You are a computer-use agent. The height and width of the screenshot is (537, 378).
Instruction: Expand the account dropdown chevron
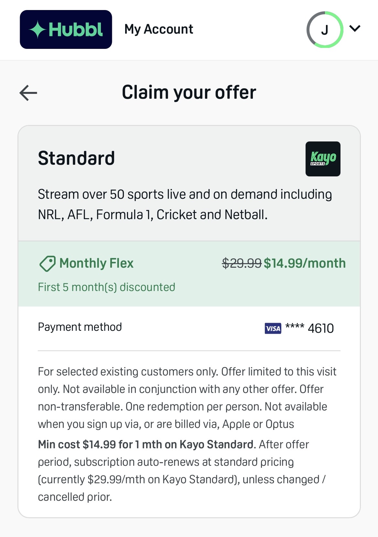point(355,28)
